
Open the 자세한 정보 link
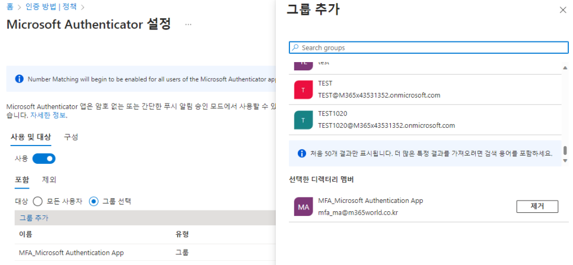tap(48, 116)
